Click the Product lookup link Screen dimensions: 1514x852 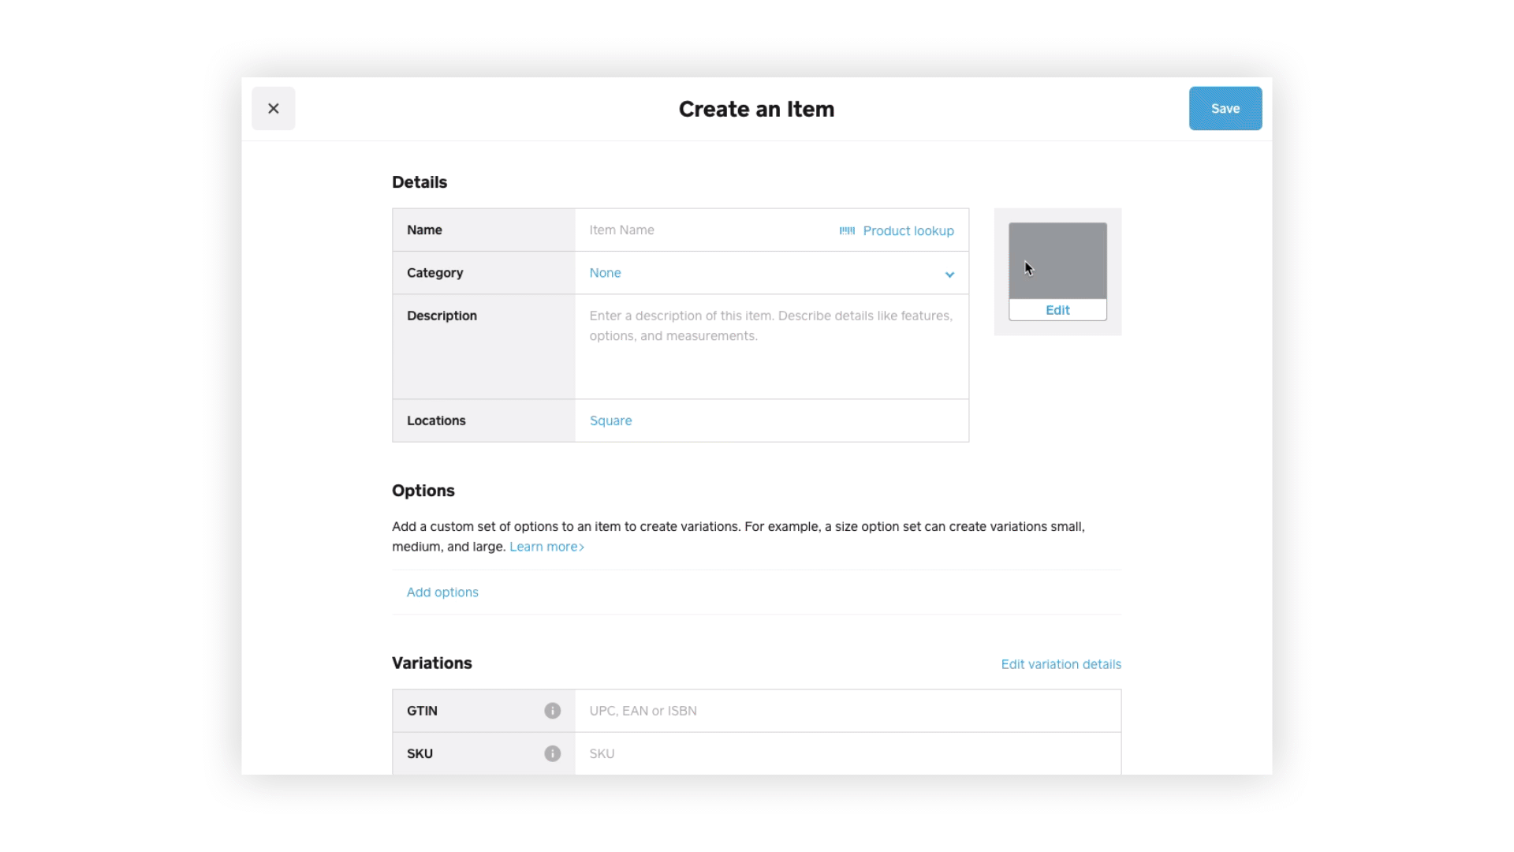(908, 230)
